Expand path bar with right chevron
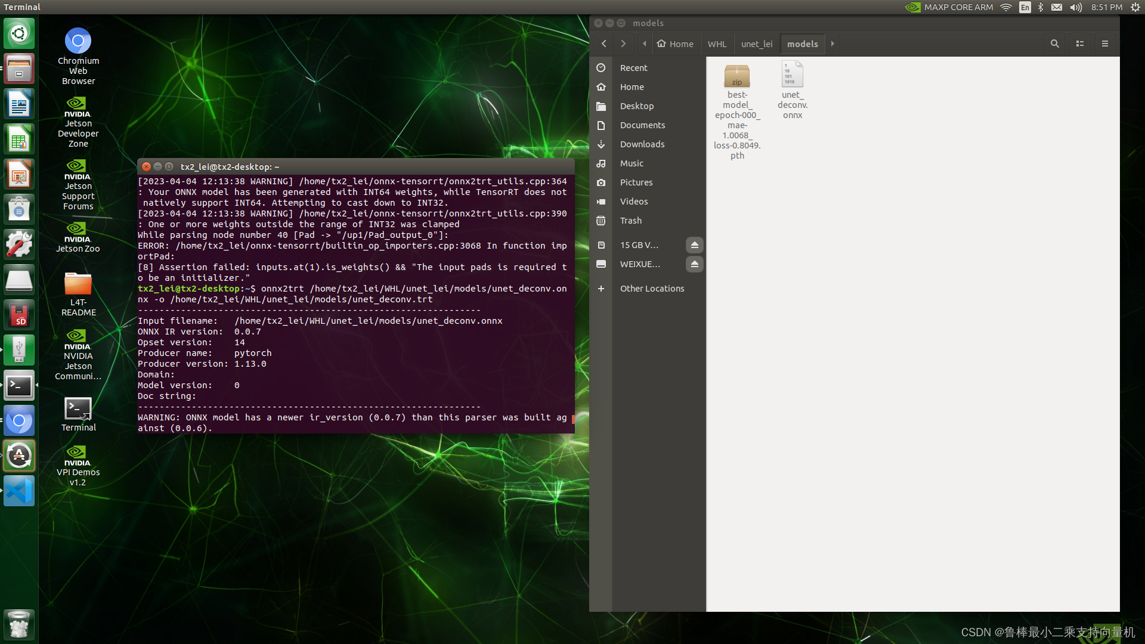The height and width of the screenshot is (644, 1145). (x=833, y=44)
